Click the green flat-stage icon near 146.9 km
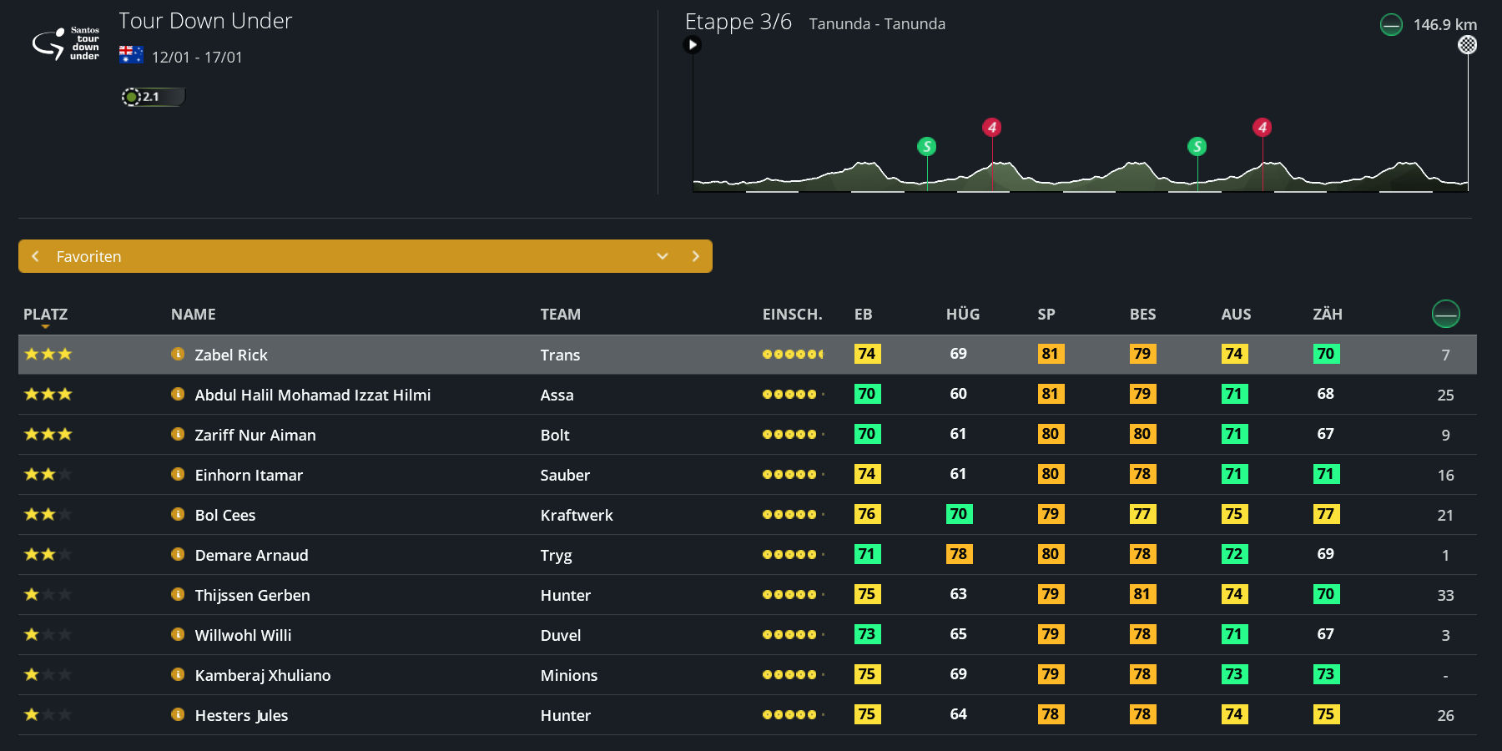Screen dimensions: 1502x751 [x=1391, y=25]
